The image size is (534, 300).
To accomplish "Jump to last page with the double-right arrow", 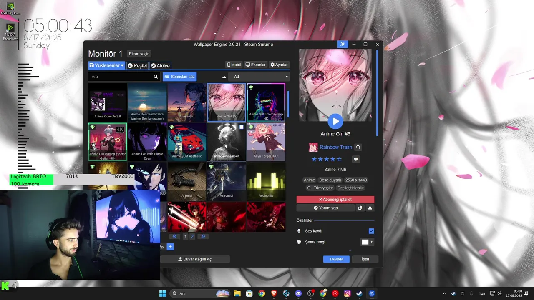I will click(203, 236).
